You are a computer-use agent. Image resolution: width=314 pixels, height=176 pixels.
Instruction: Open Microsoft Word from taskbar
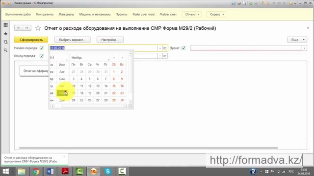[50, 172]
